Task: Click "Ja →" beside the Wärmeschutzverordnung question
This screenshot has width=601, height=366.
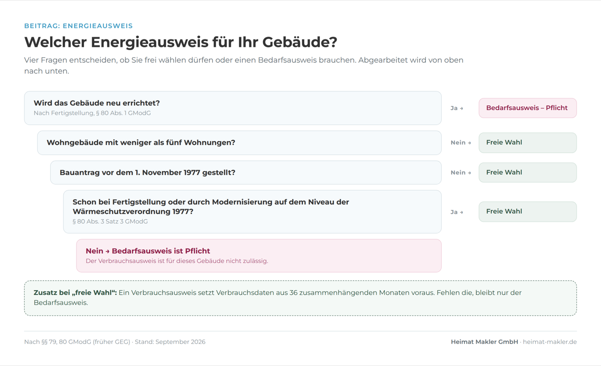Action: point(457,212)
